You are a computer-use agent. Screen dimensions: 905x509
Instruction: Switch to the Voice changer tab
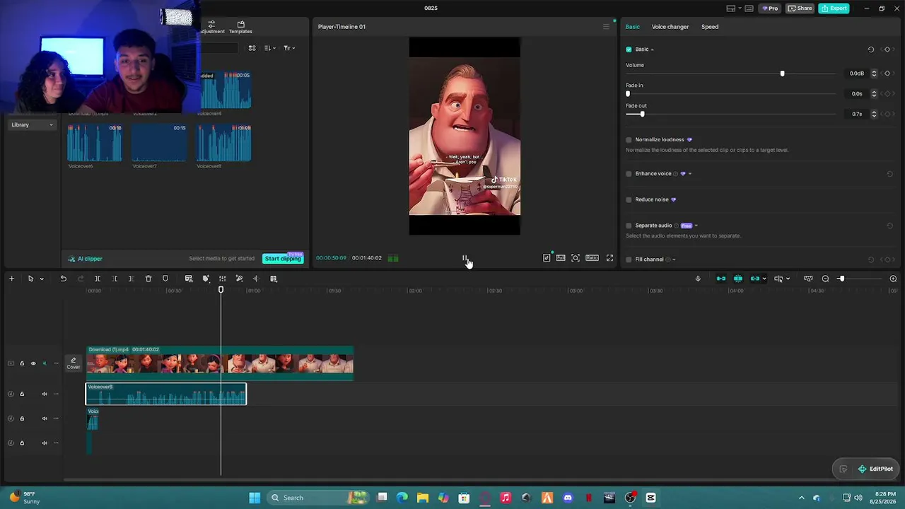(x=670, y=27)
